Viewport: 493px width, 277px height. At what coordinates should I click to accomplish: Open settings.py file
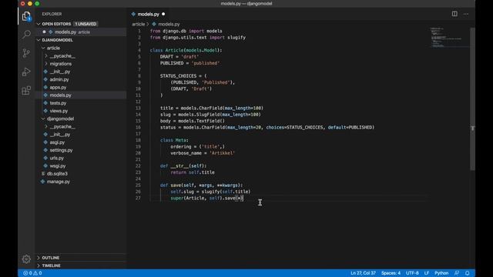[62, 150]
